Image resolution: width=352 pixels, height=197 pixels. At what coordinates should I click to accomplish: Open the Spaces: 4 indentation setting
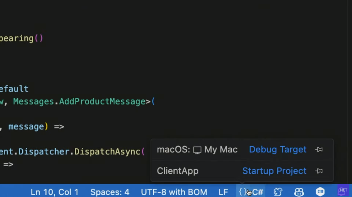110,192
